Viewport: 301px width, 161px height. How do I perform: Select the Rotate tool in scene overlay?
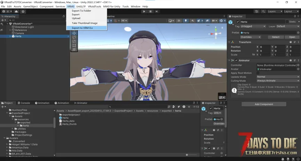74,37
